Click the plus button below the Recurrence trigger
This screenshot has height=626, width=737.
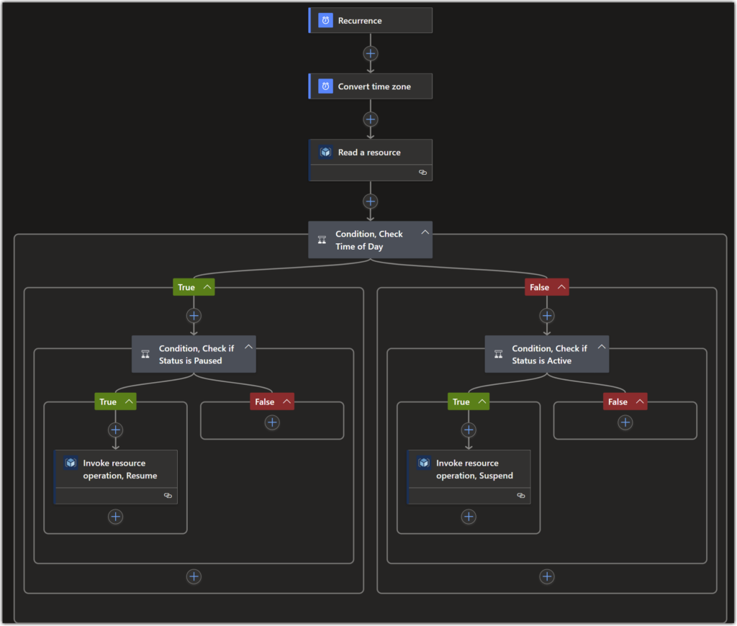(370, 53)
